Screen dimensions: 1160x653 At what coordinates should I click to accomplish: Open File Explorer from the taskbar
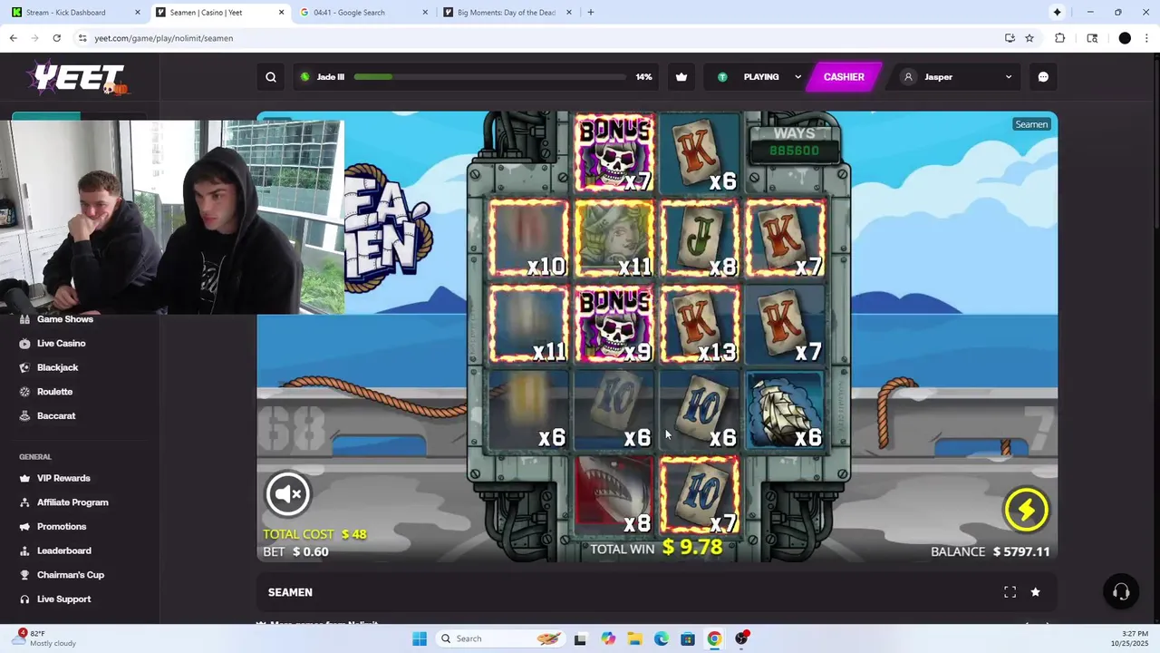point(634,638)
